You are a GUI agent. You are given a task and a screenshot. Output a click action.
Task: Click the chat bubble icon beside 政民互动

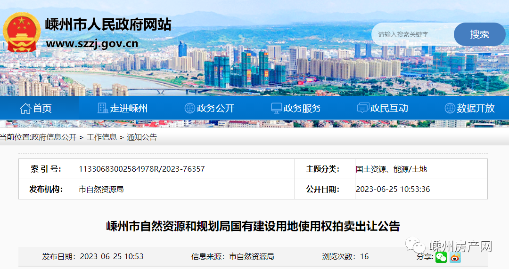362,108
